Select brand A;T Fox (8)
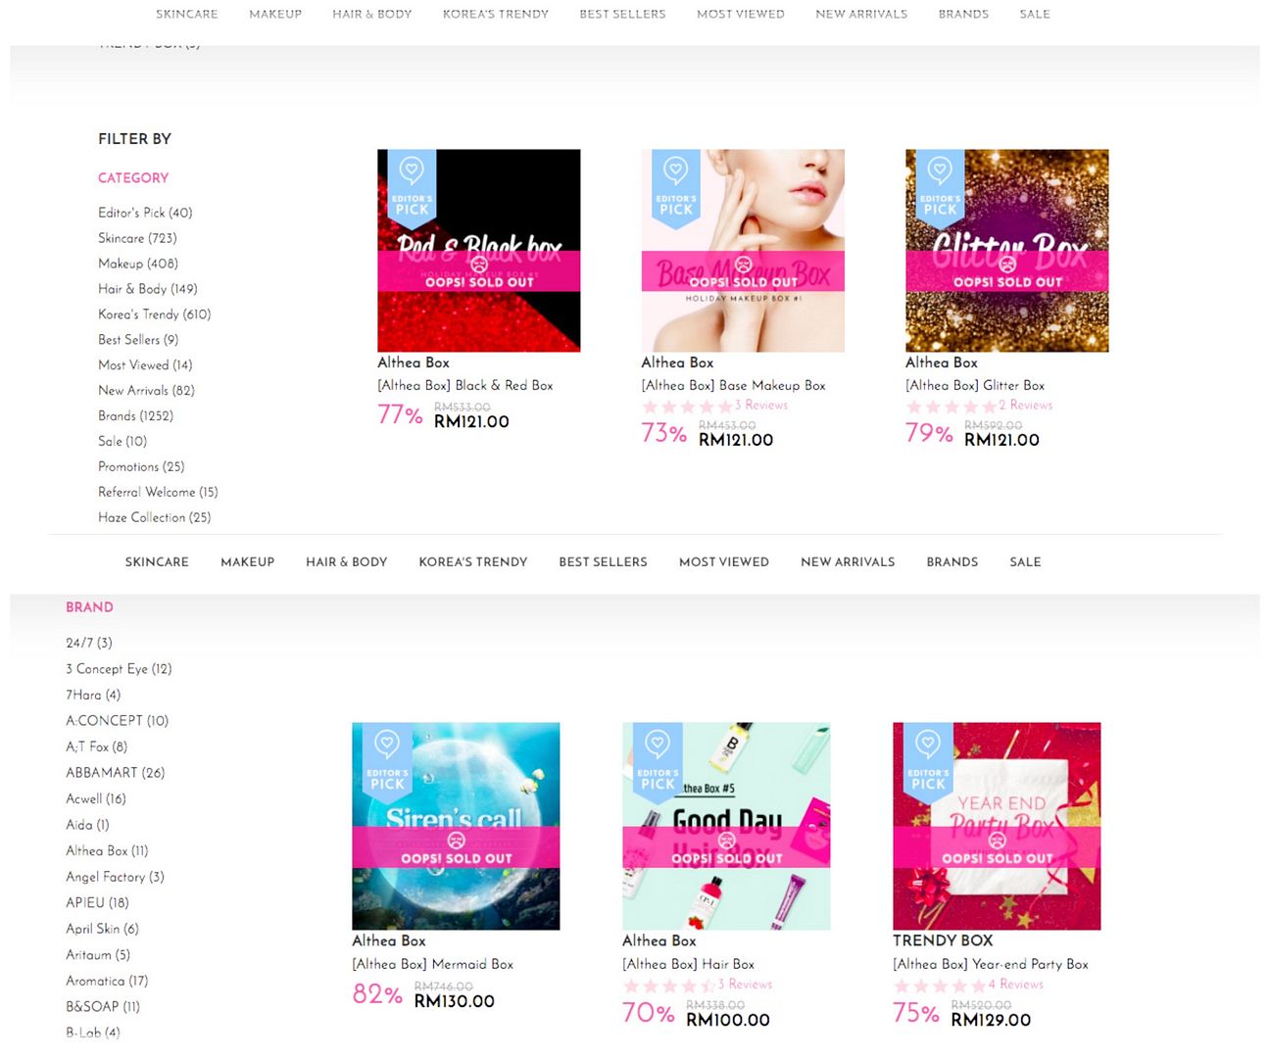Viewport: 1270px width, 1058px height. pos(97,746)
